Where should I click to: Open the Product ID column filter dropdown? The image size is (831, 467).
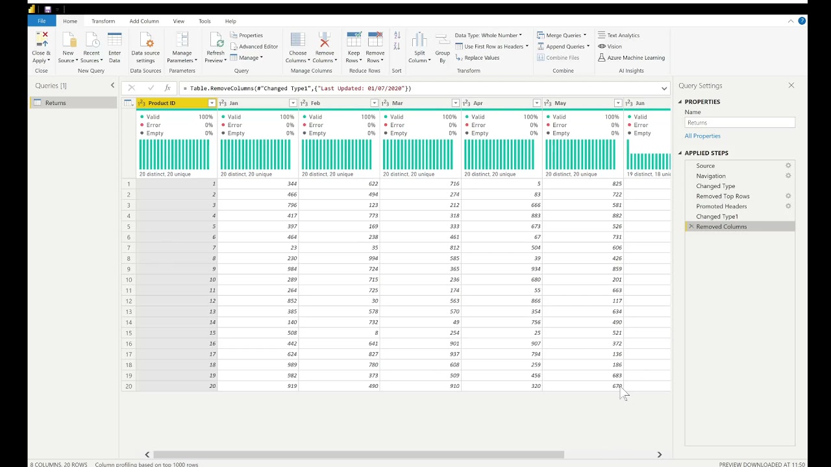[x=212, y=103]
